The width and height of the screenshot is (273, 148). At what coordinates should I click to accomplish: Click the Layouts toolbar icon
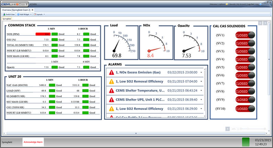[x=35, y=14]
